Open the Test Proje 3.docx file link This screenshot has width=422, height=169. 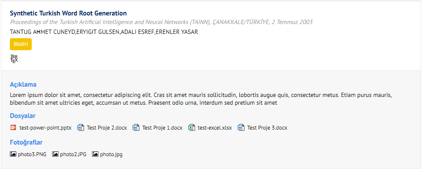(267, 128)
